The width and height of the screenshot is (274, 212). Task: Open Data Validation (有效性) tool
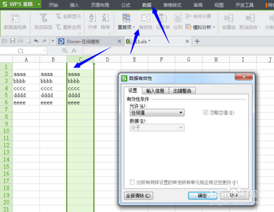pyautogui.click(x=146, y=21)
